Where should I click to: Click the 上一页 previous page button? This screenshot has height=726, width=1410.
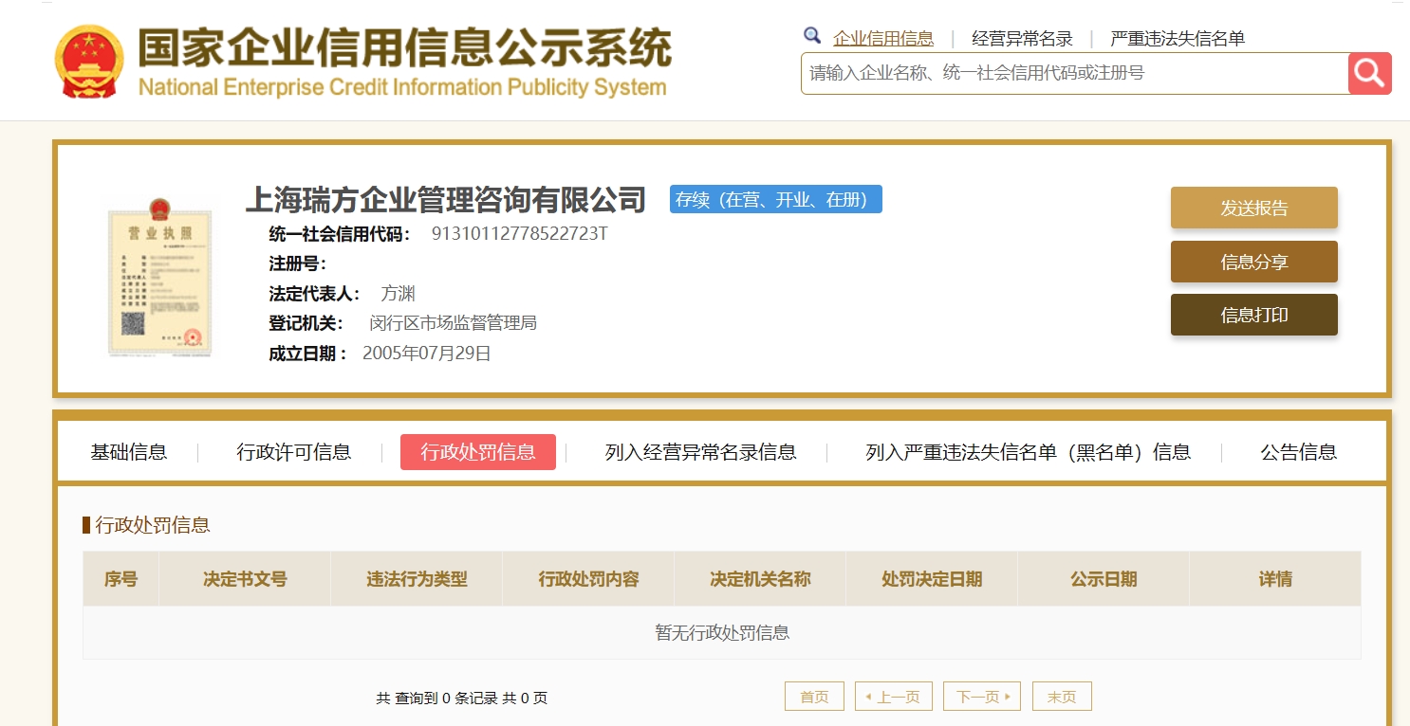[x=894, y=697]
